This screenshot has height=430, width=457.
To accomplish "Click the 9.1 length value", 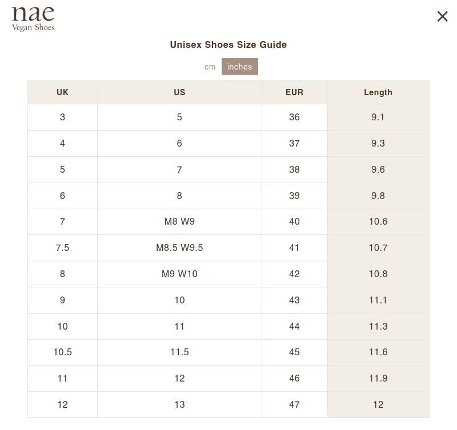I will click(378, 117).
